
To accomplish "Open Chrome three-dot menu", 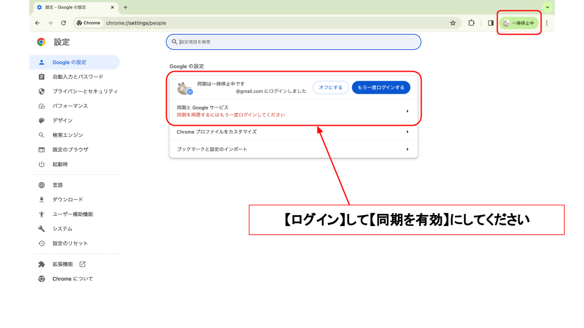I will click(546, 23).
